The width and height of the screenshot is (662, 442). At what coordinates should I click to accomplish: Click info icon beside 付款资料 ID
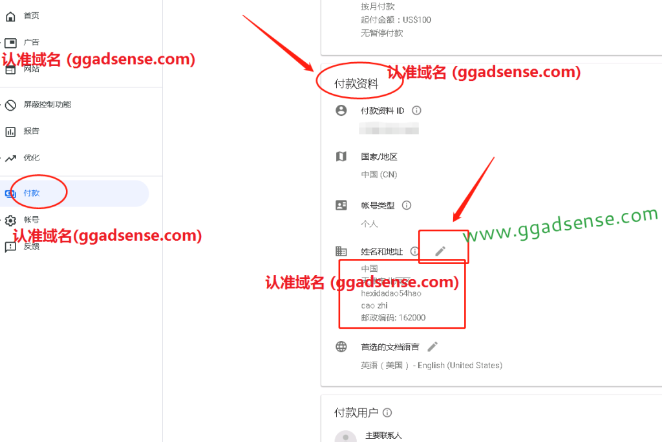point(417,111)
